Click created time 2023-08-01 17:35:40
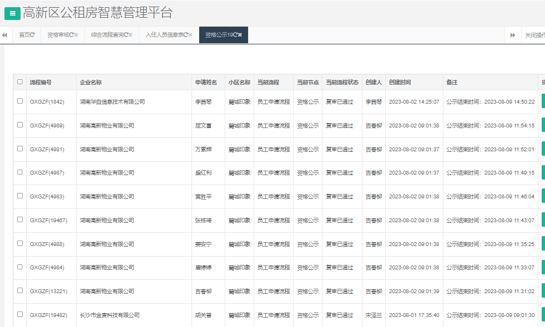This screenshot has height=327, width=545. [x=414, y=315]
